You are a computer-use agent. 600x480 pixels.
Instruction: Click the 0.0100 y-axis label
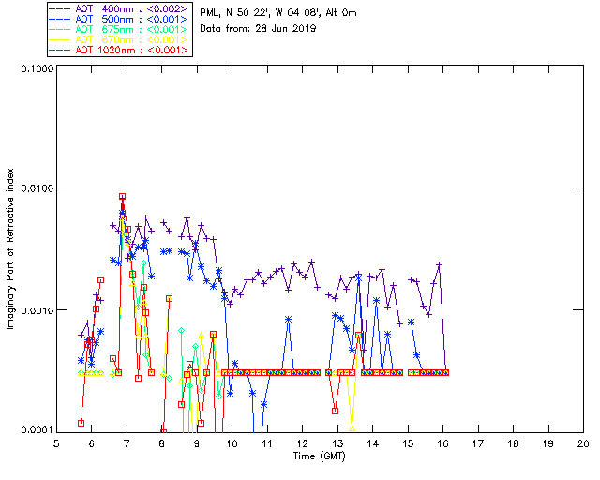point(37,187)
